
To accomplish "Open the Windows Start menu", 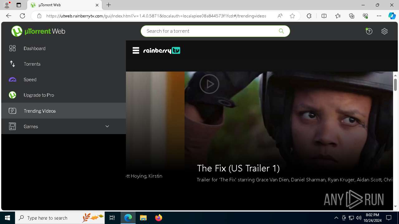I will click(7, 218).
